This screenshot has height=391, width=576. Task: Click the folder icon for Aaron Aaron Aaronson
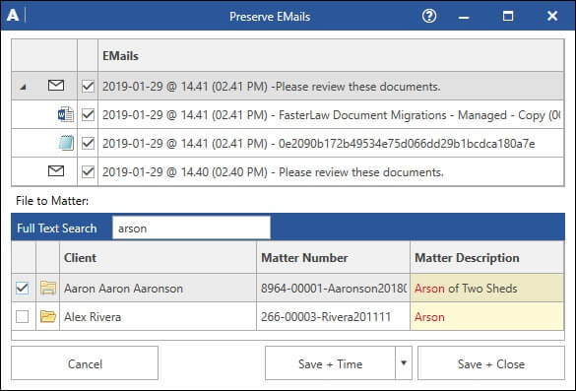[48, 288]
